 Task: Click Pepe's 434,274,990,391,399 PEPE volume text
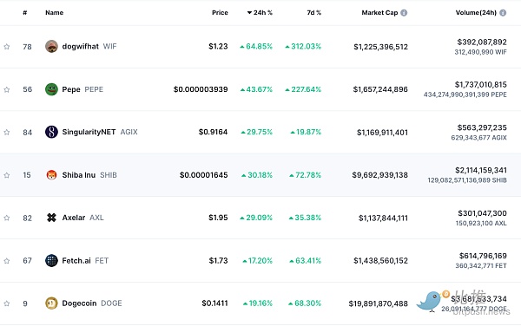pyautogui.click(x=465, y=95)
